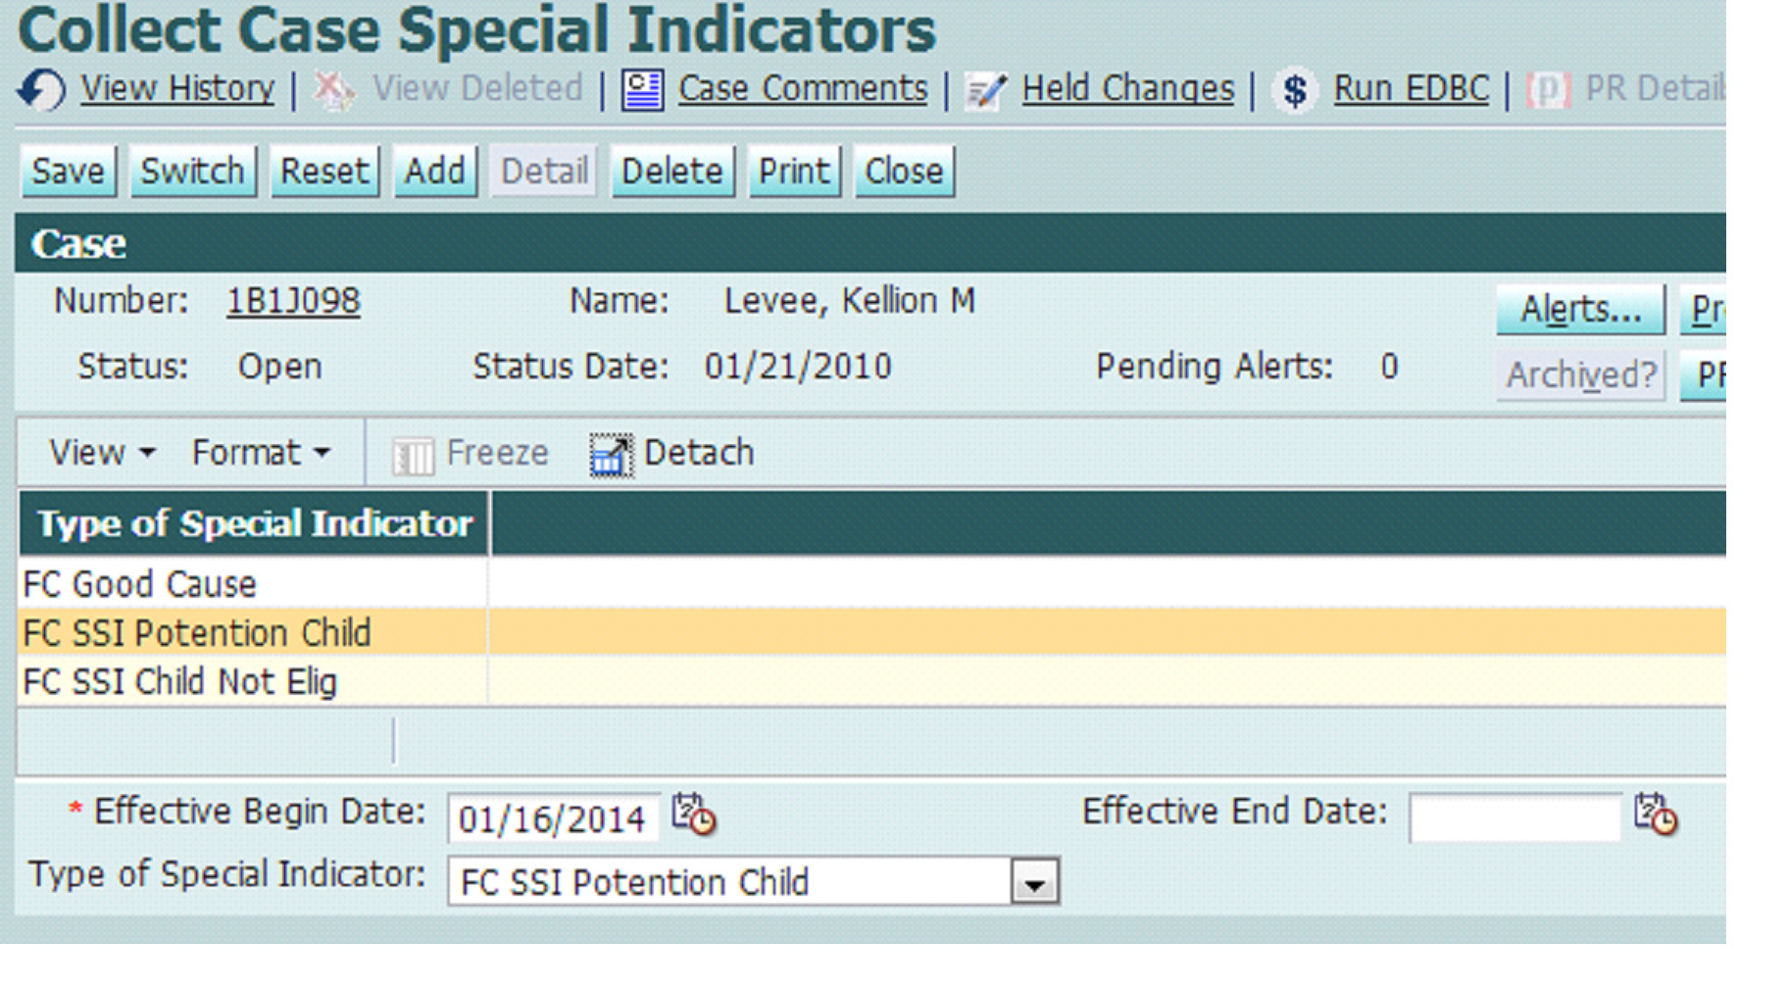Click the Case Comments icon

[x=642, y=90]
